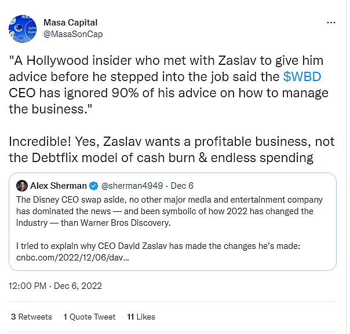This screenshot has width=350, height=334.
Task: Click the blue verified badge by Alex Sherman
Action: tap(92, 186)
